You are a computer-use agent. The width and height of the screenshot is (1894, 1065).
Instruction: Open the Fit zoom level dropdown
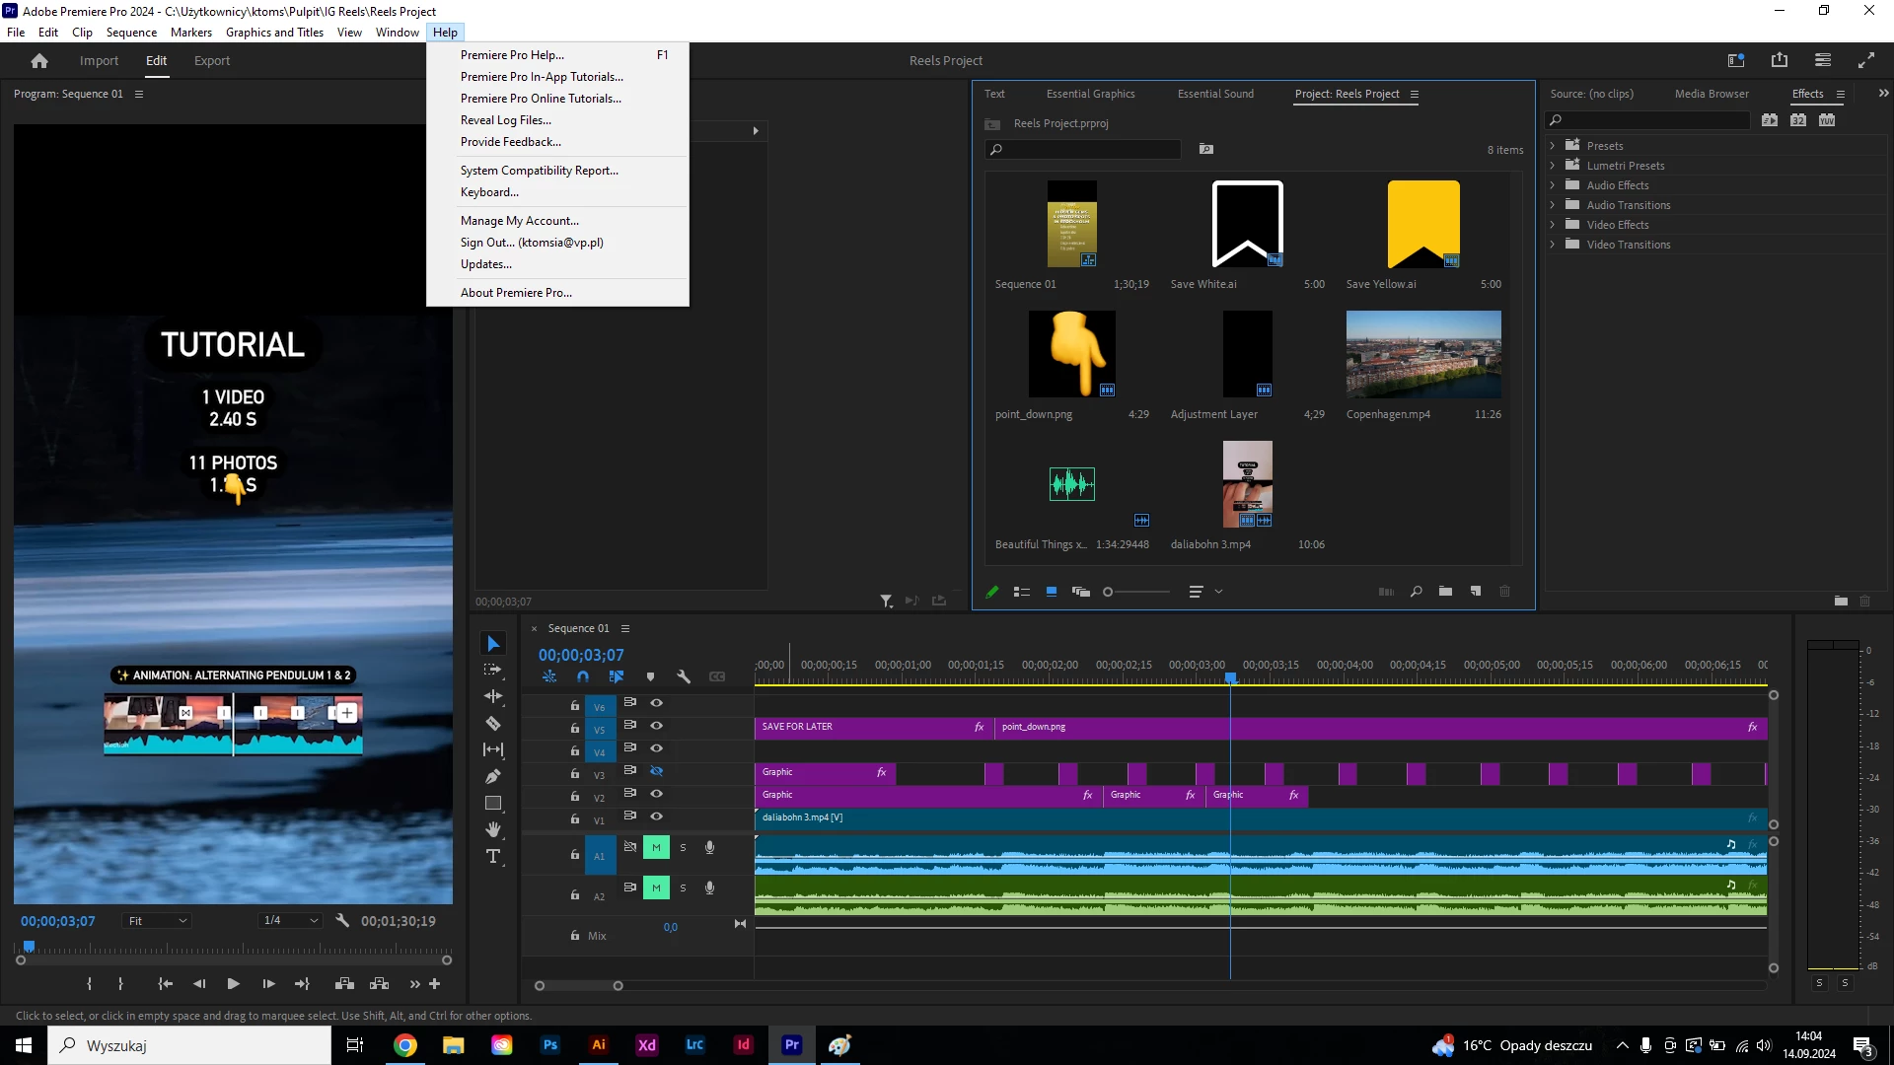pyautogui.click(x=157, y=921)
